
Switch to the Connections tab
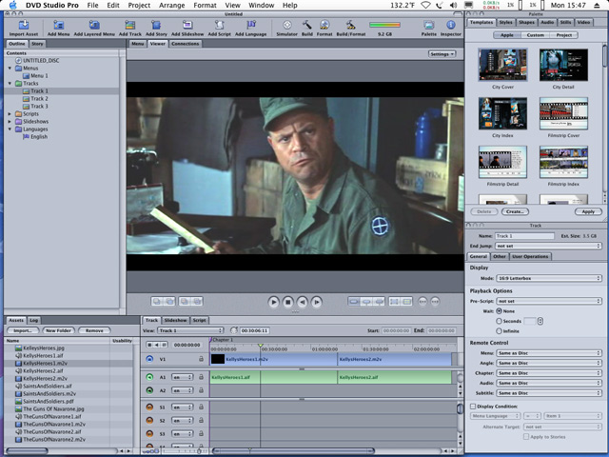(186, 44)
